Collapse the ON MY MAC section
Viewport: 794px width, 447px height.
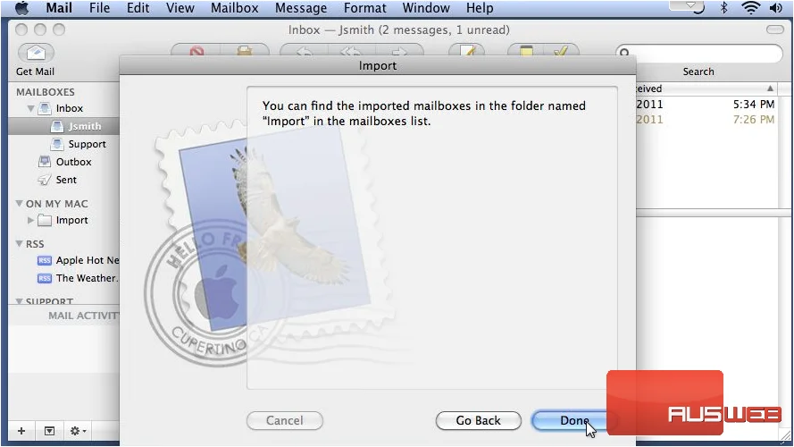(20, 203)
